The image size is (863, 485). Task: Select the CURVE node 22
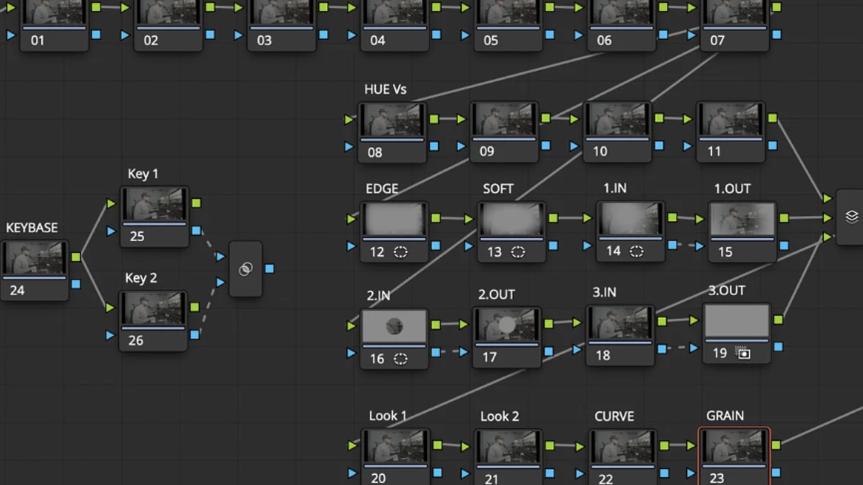pos(622,457)
